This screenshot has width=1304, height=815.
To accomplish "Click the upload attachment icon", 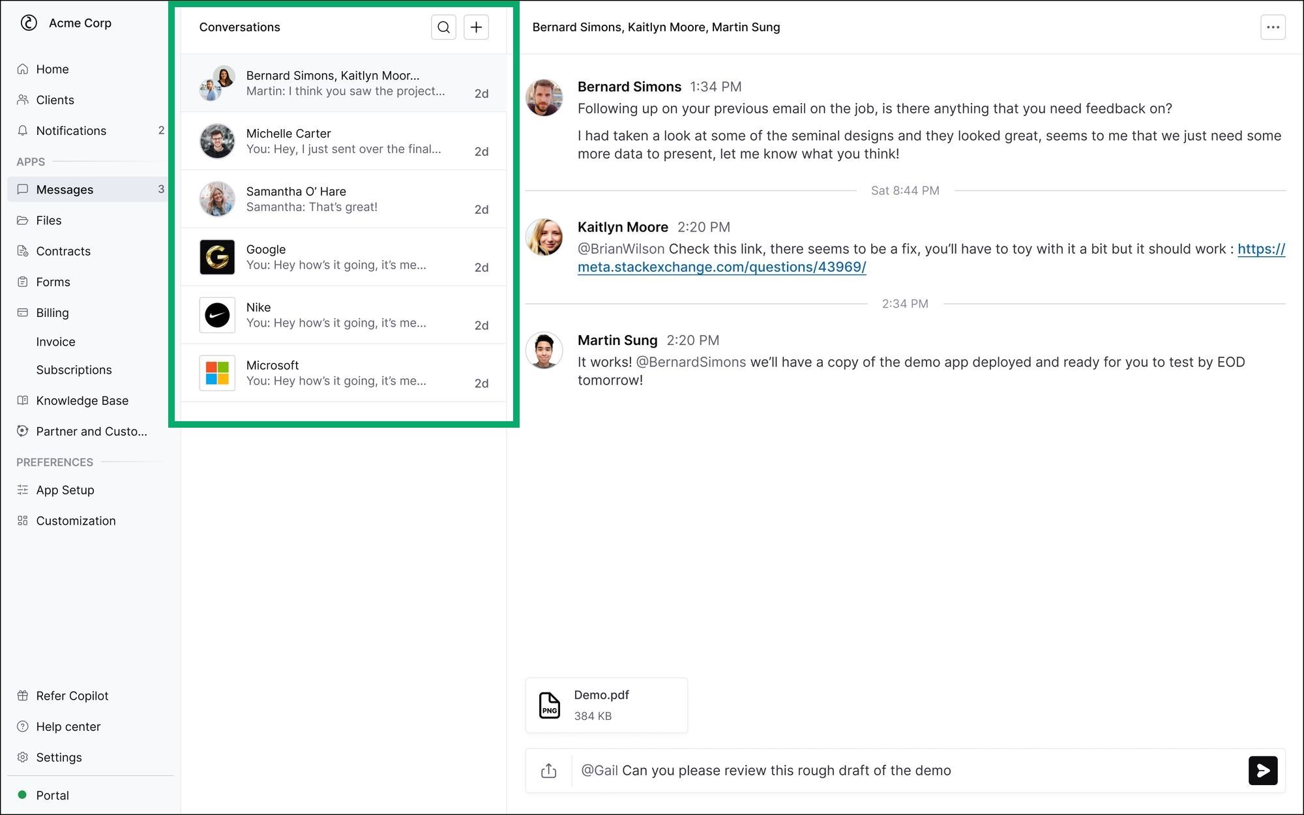I will pos(549,771).
